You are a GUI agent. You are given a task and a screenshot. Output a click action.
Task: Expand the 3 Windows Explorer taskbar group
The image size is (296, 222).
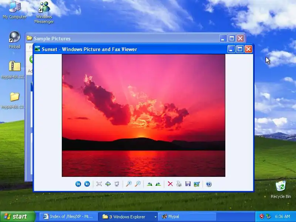(155, 217)
